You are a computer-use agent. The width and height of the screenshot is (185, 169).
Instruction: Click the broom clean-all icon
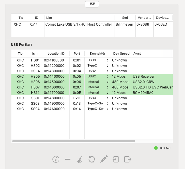click(80, 159)
